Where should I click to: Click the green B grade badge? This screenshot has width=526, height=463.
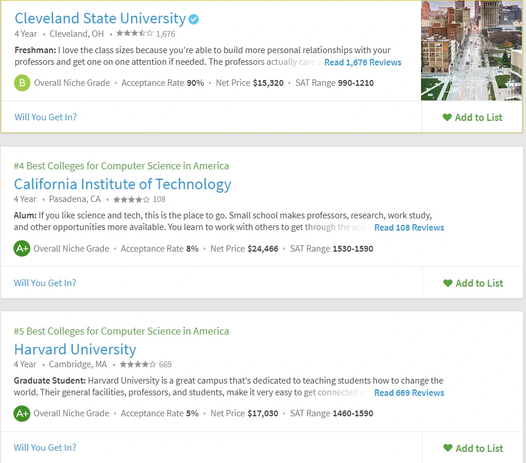[x=22, y=83]
